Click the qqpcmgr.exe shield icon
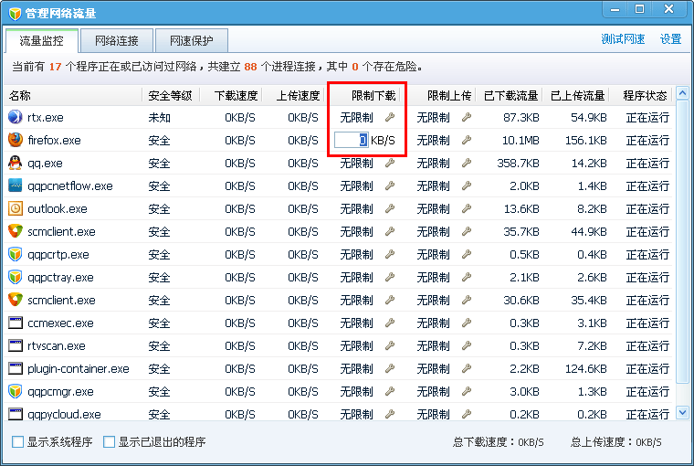Viewport: 694px width, 466px height. pyautogui.click(x=15, y=392)
